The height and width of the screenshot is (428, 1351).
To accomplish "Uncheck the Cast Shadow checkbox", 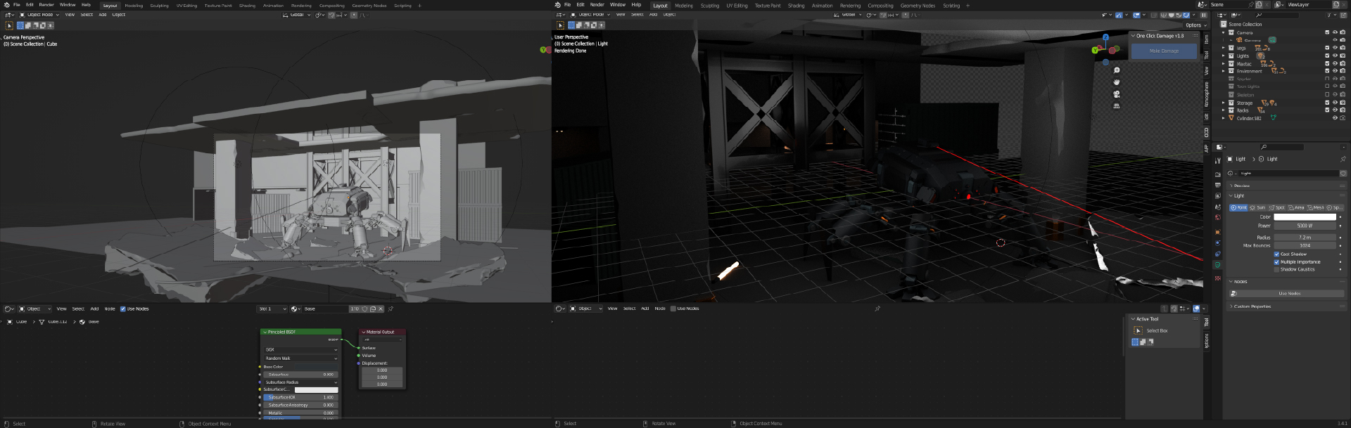I will point(1276,254).
